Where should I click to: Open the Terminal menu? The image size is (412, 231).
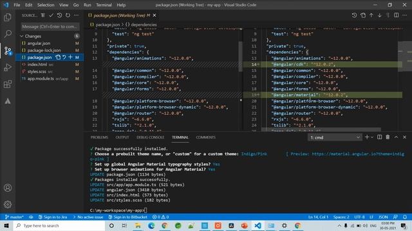(104, 5)
